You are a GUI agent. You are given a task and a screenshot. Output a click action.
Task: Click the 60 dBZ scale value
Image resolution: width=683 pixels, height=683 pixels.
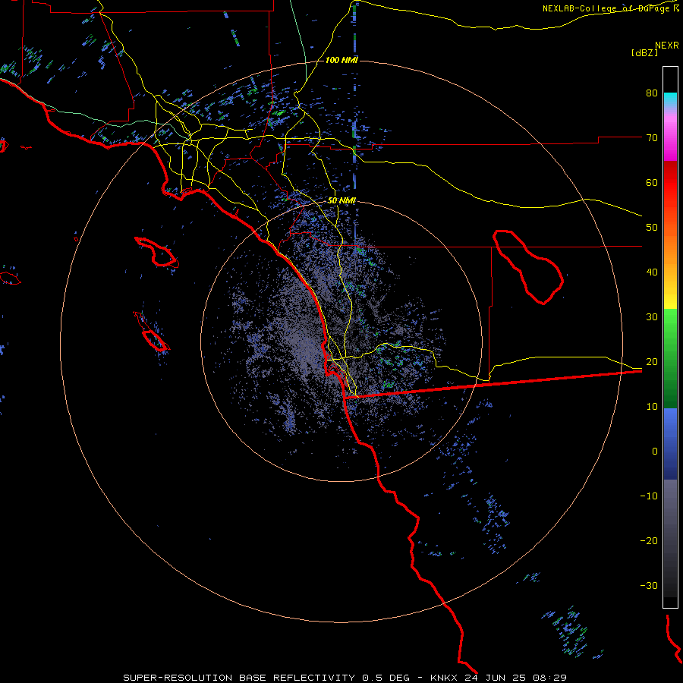point(652,183)
